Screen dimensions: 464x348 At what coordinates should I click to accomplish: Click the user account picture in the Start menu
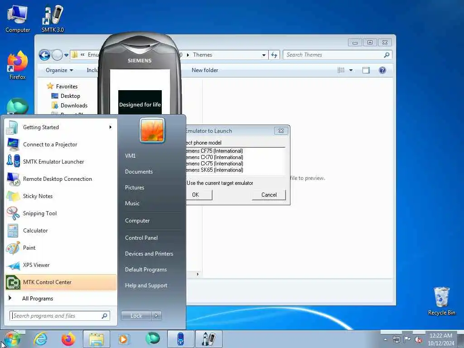pyautogui.click(x=152, y=130)
